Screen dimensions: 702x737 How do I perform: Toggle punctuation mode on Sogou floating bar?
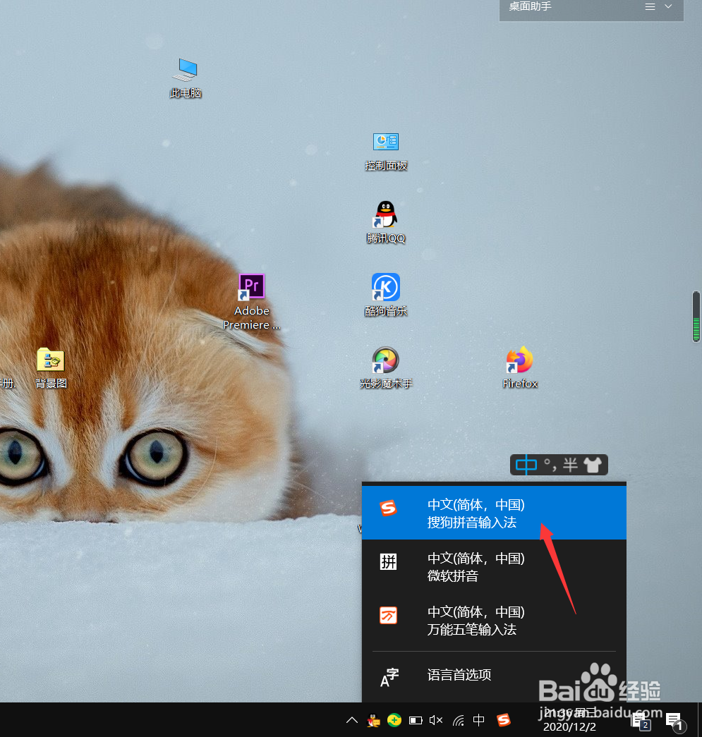coord(550,465)
